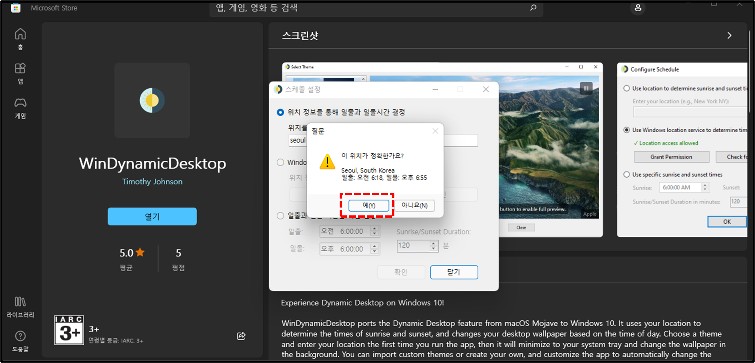The height and width of the screenshot is (363, 755).
Task: Click the disabled 확인 button
Action: click(401, 272)
